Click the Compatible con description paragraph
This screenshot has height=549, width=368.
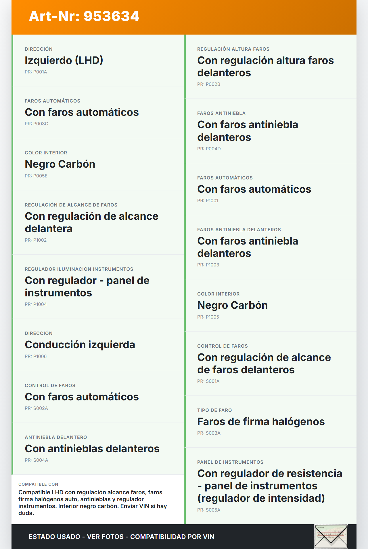(93, 503)
